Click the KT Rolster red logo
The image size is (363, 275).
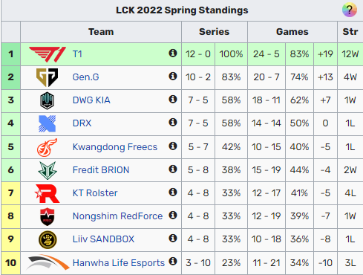pos(48,193)
